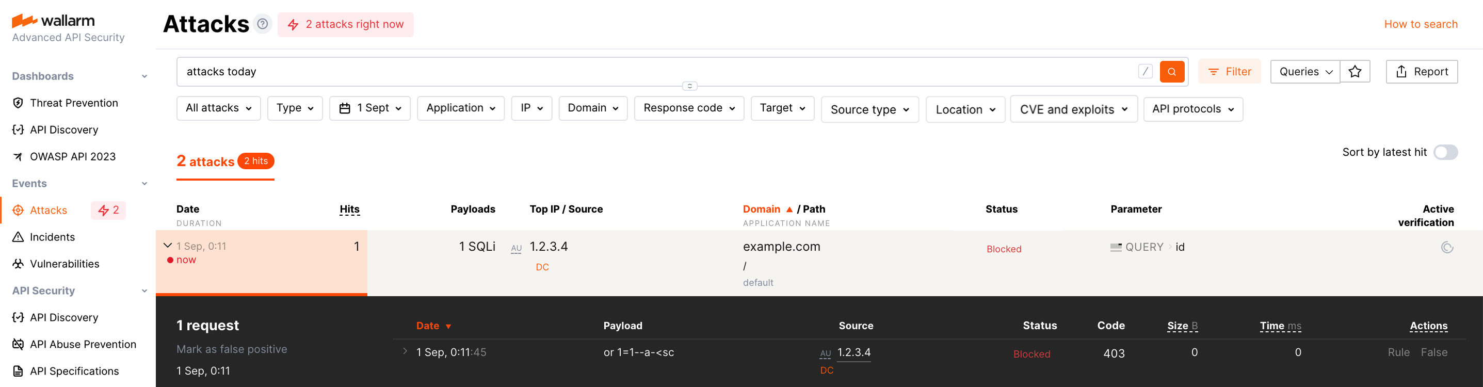Click the attacks today search field

656,71
